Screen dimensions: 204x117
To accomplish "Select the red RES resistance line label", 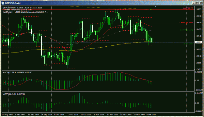I will click(x=188, y=8).
